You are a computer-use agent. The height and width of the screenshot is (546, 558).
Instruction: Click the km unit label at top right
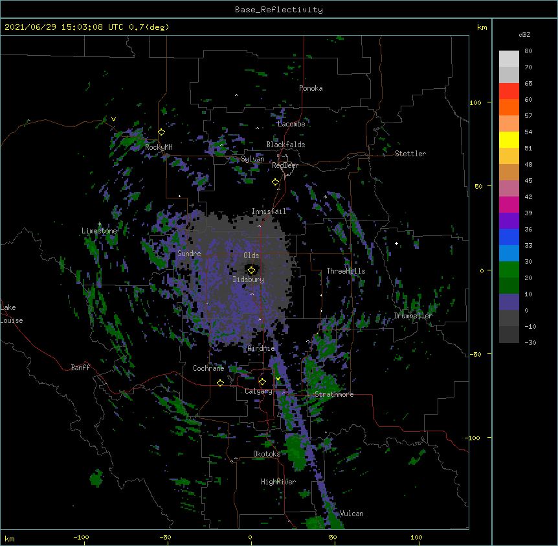[x=482, y=27]
